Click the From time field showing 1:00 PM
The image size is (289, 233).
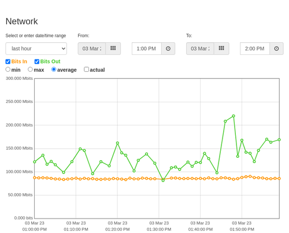pyautogui.click(x=147, y=49)
